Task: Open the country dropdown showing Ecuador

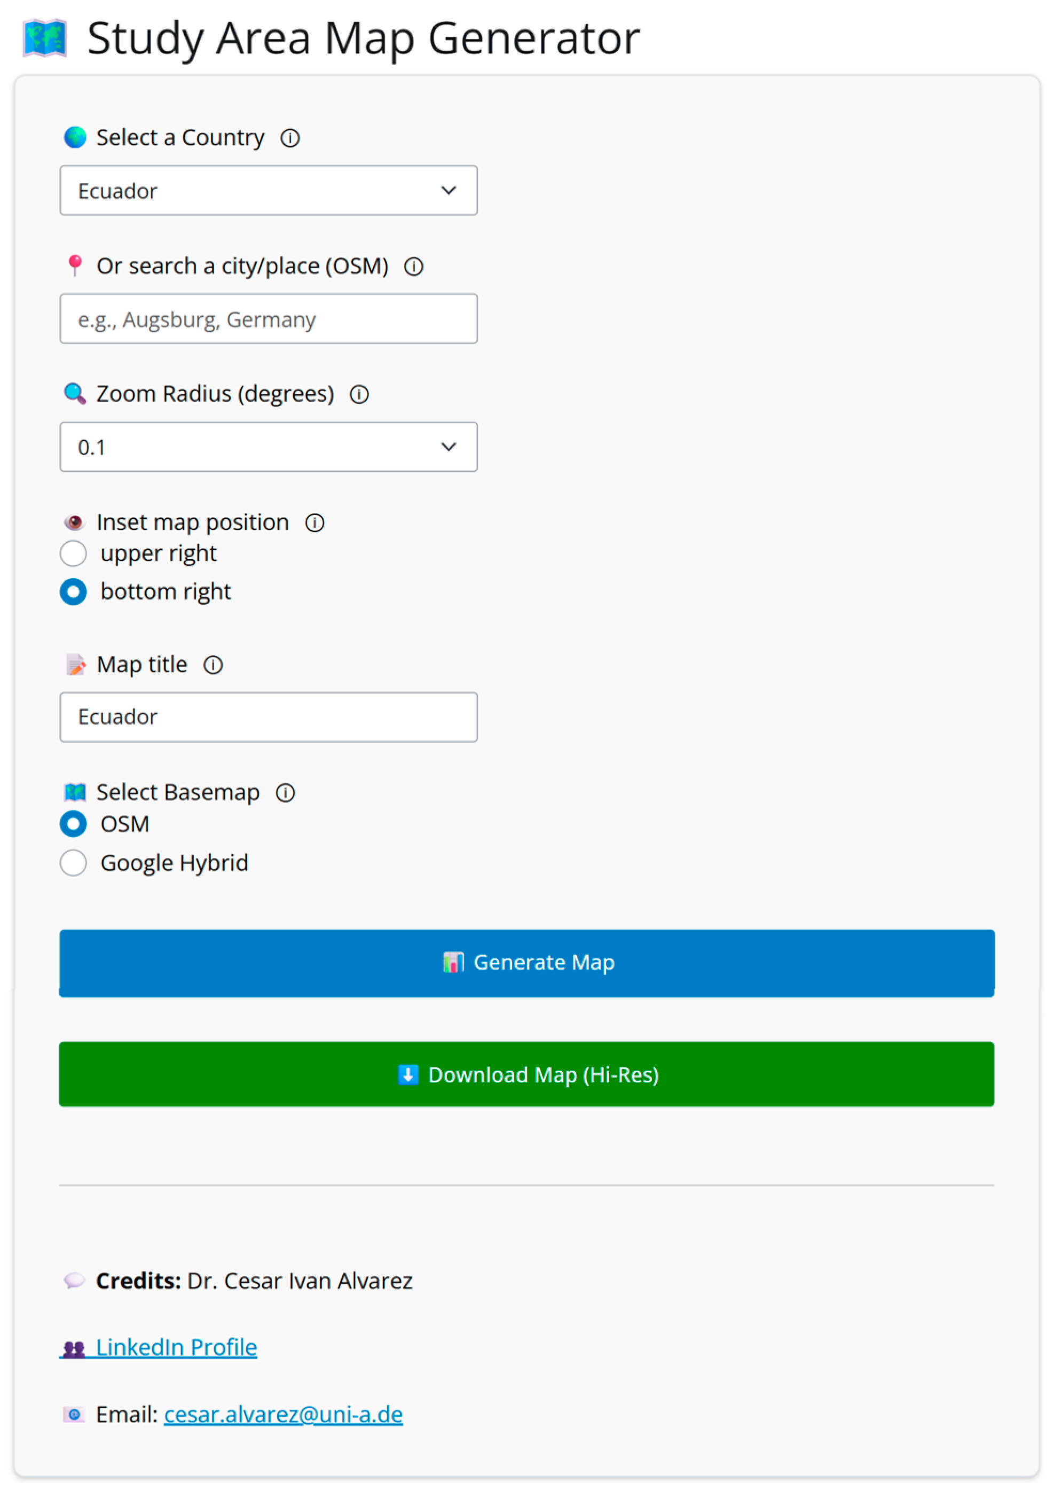Action: coord(269,191)
